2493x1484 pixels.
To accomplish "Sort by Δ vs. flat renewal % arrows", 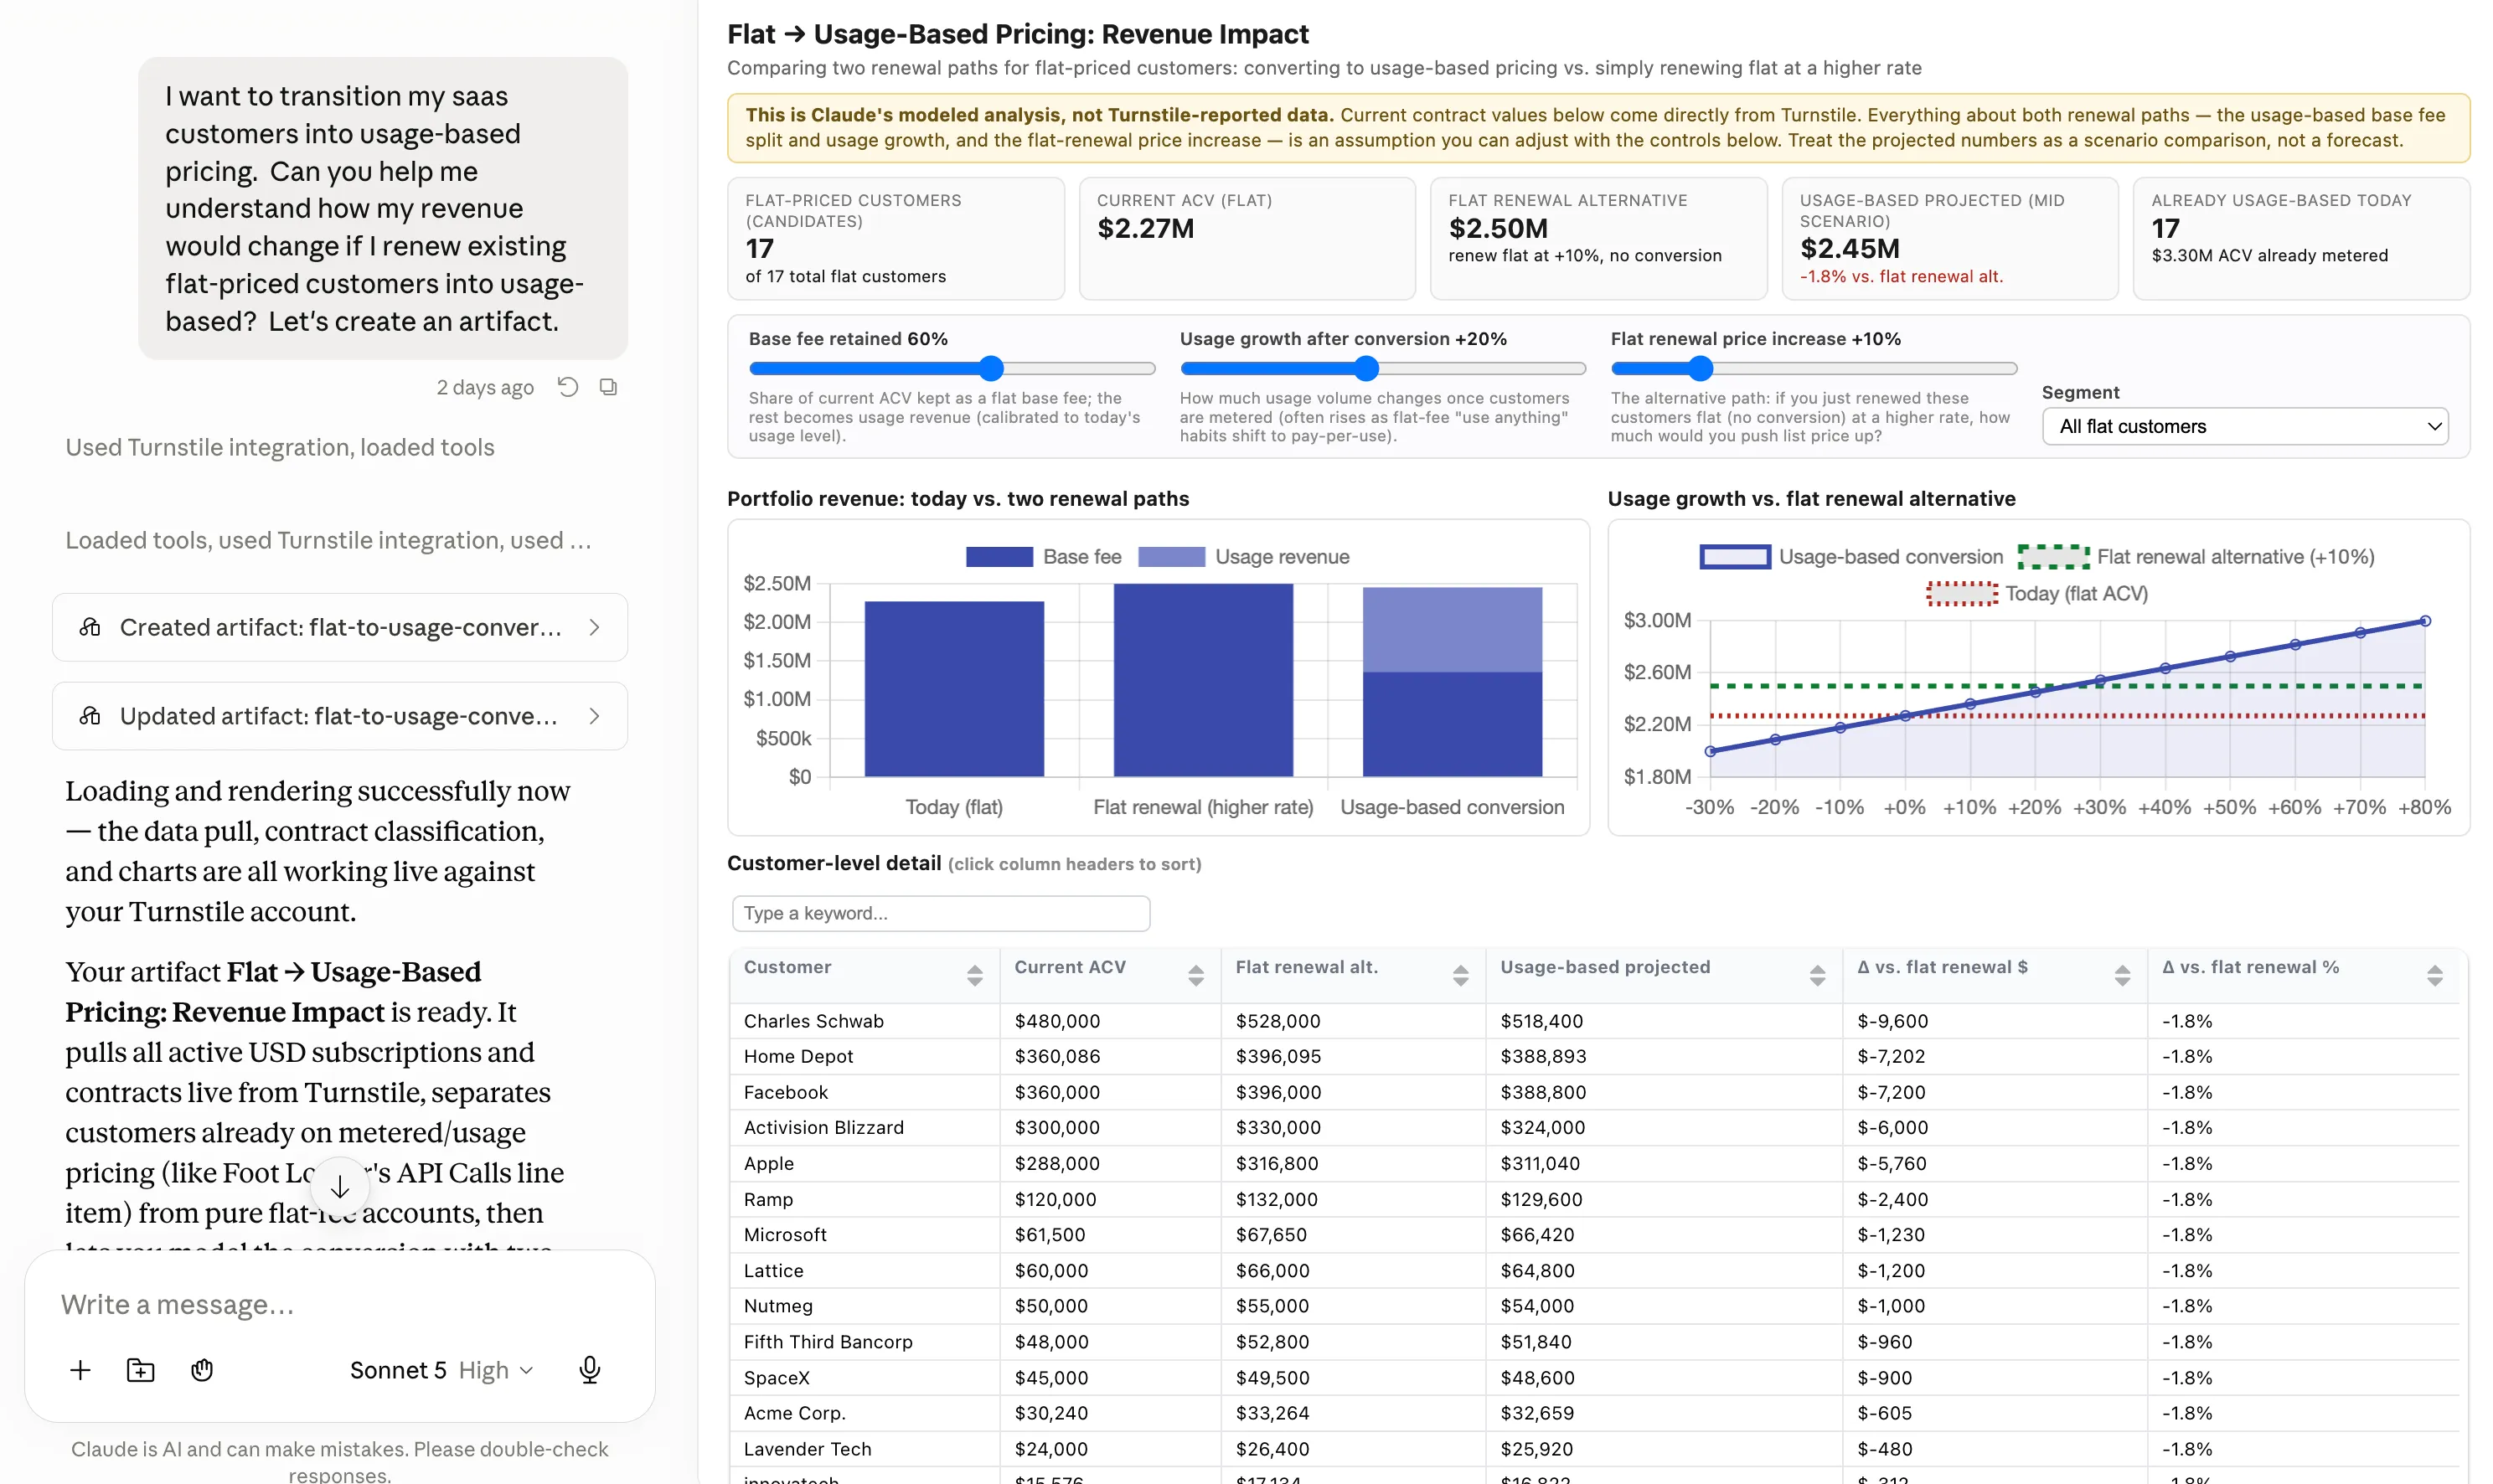I will pos(2435,975).
